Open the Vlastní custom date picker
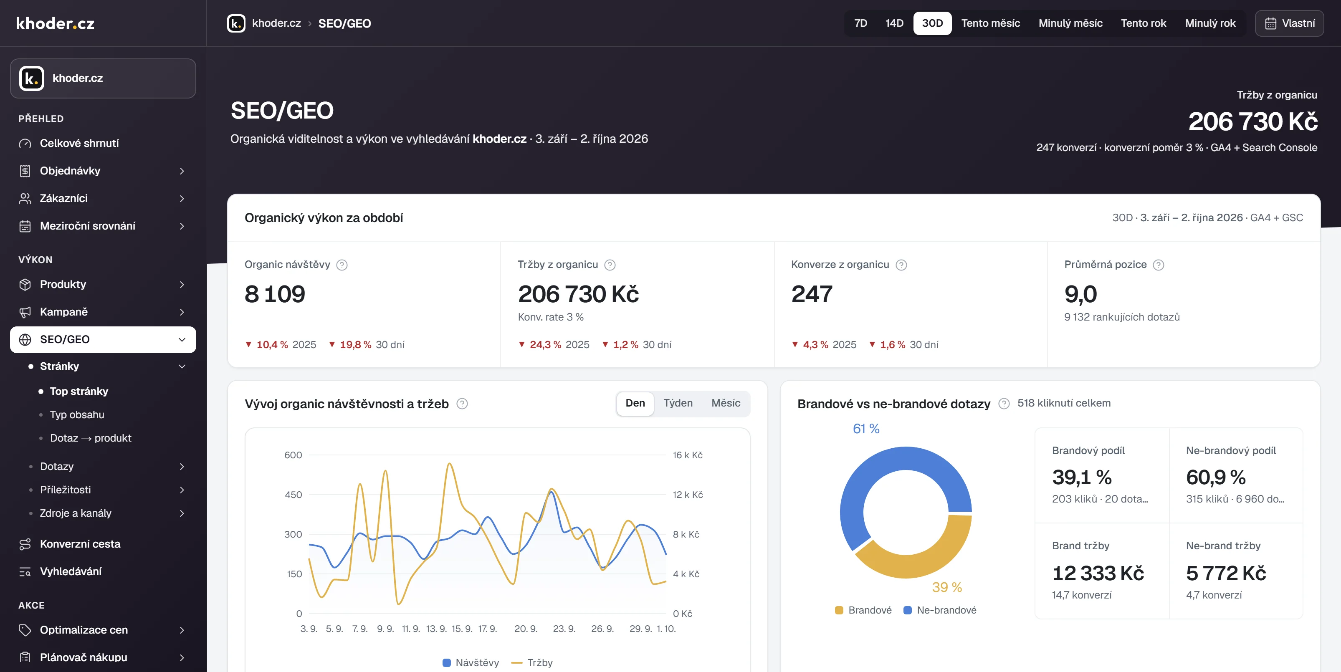Image resolution: width=1341 pixels, height=672 pixels. click(x=1290, y=23)
